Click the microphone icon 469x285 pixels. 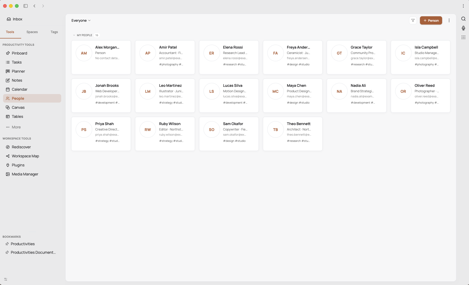coord(463,28)
